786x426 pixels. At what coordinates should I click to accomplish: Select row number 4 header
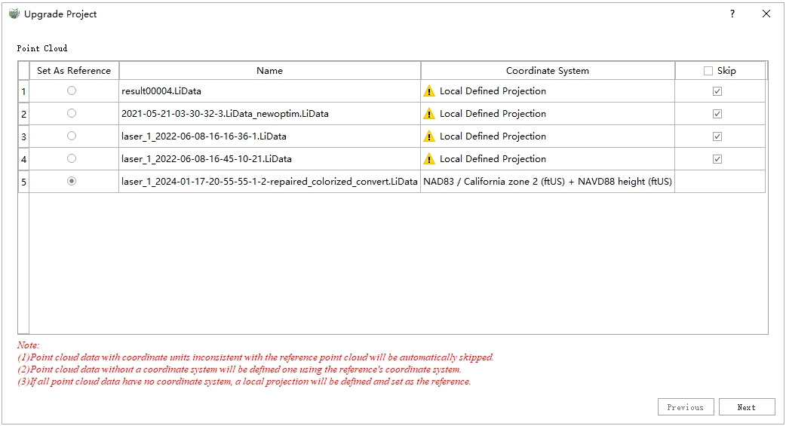[x=23, y=159]
